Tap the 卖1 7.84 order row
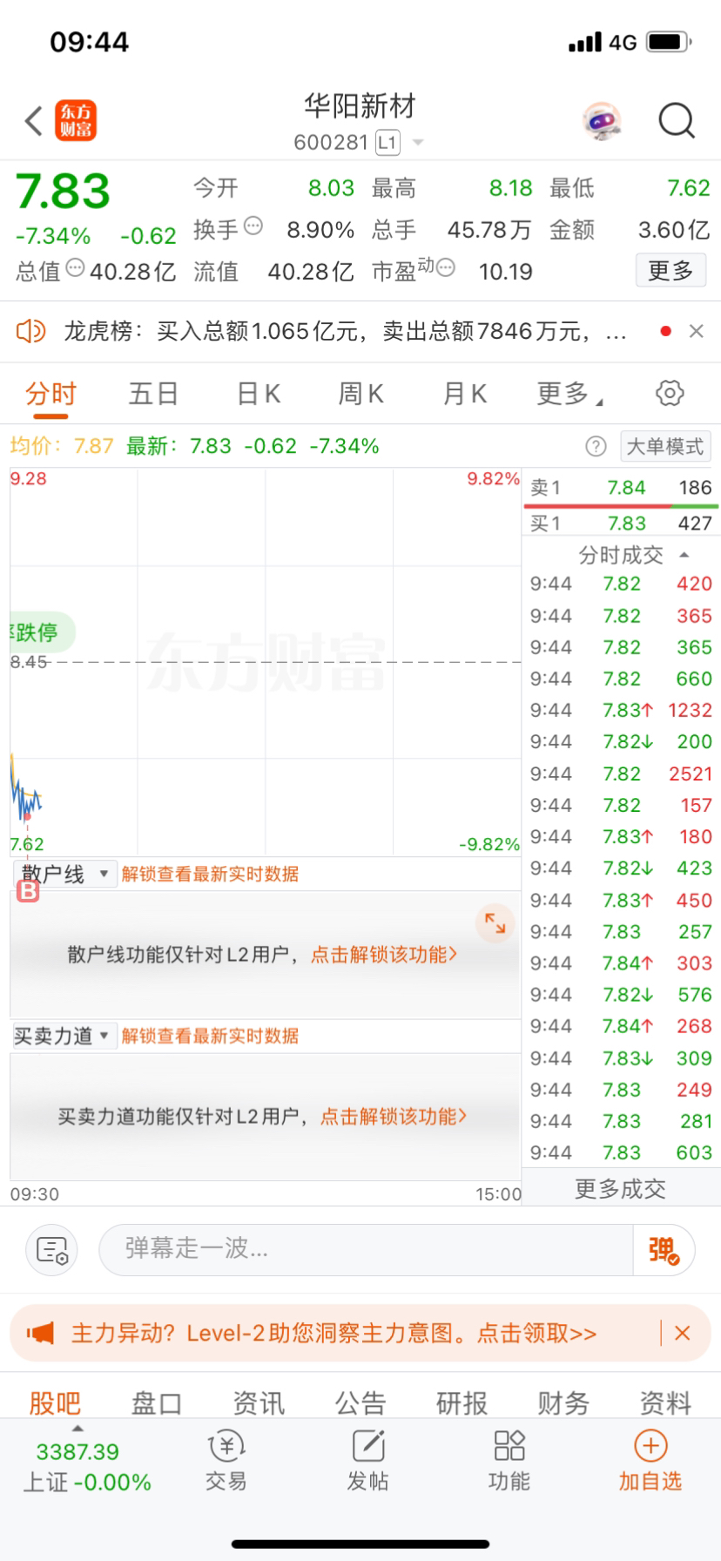The height and width of the screenshot is (1561, 721). (621, 488)
